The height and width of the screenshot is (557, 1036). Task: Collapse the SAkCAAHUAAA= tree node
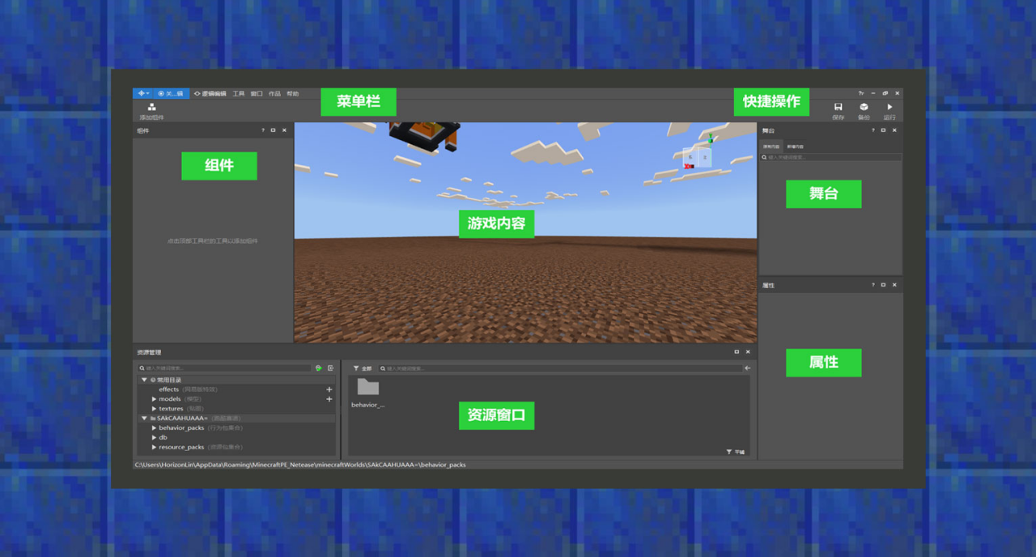(144, 419)
